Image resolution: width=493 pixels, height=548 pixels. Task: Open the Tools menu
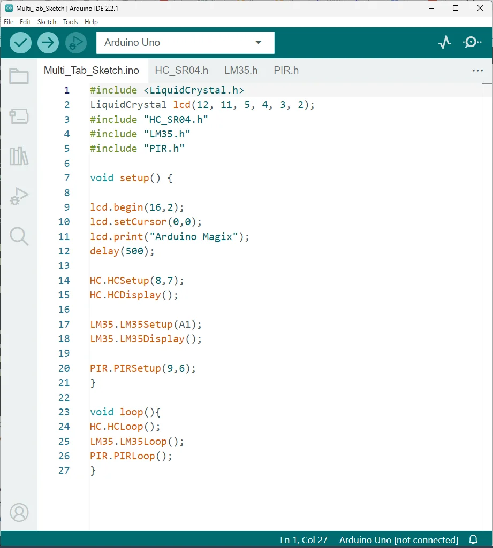(x=70, y=22)
